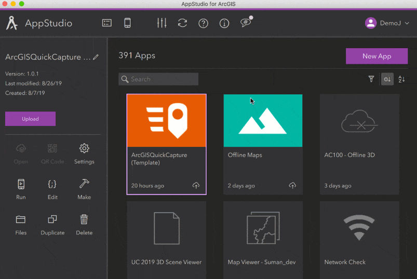
Task: Click the AppStudio compass logo
Action: coord(12,23)
